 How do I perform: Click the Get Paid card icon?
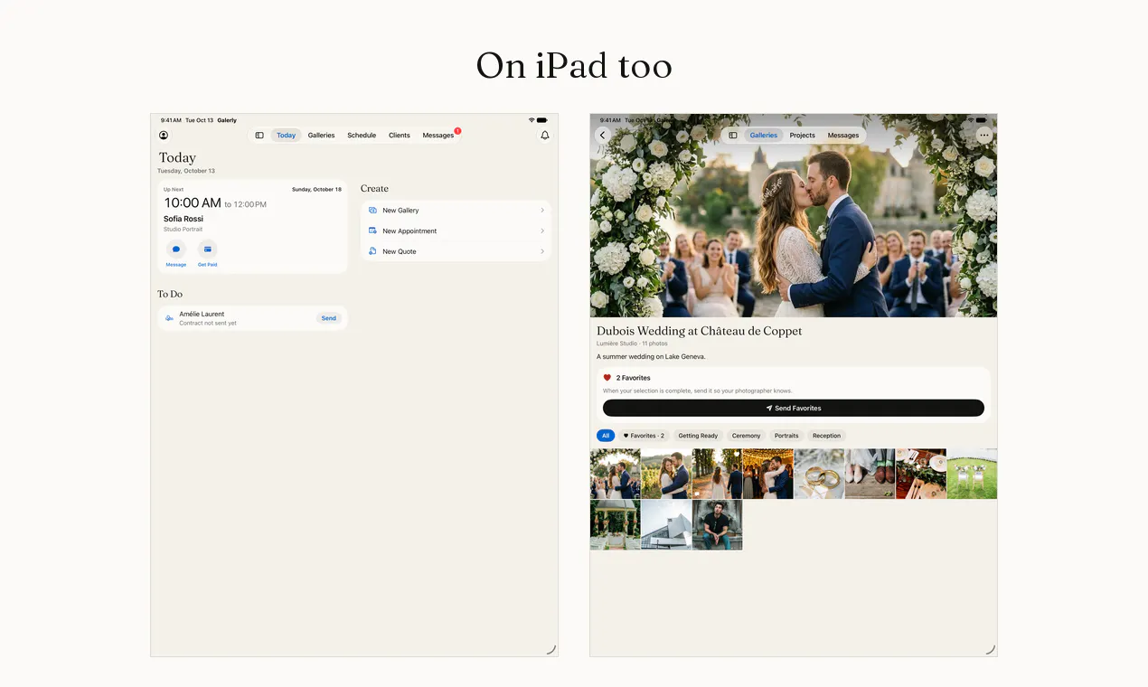pos(208,249)
